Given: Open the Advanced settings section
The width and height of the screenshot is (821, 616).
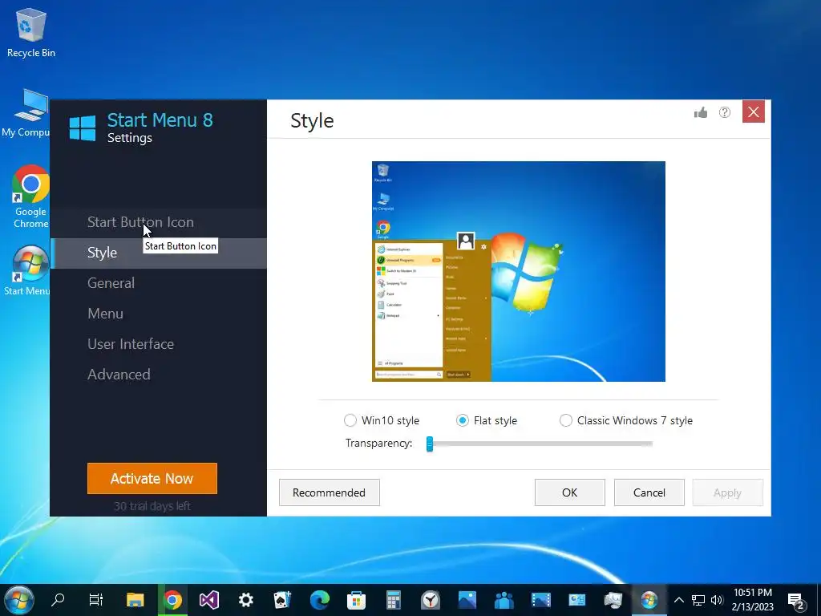Looking at the screenshot, I should click(159, 375).
